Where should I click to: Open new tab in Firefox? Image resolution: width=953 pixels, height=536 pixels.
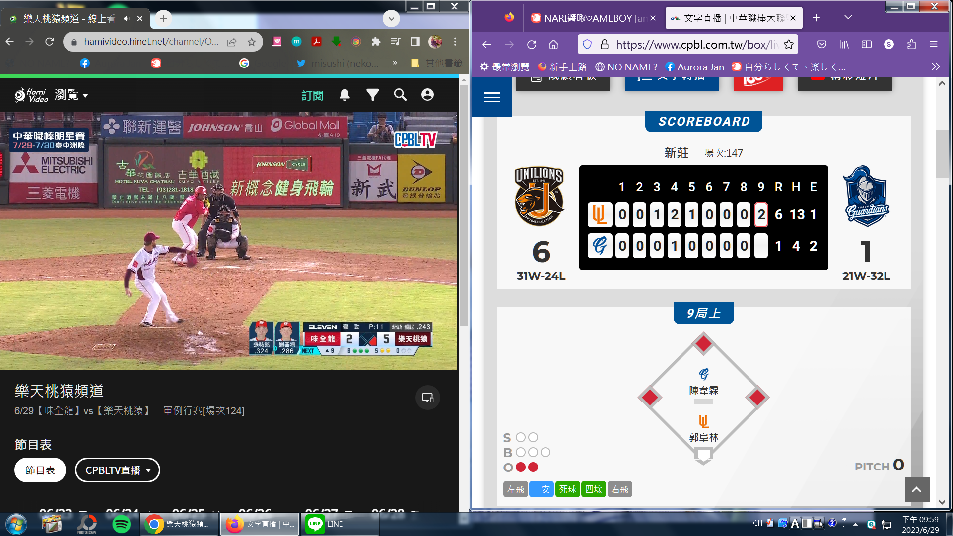coord(817,18)
